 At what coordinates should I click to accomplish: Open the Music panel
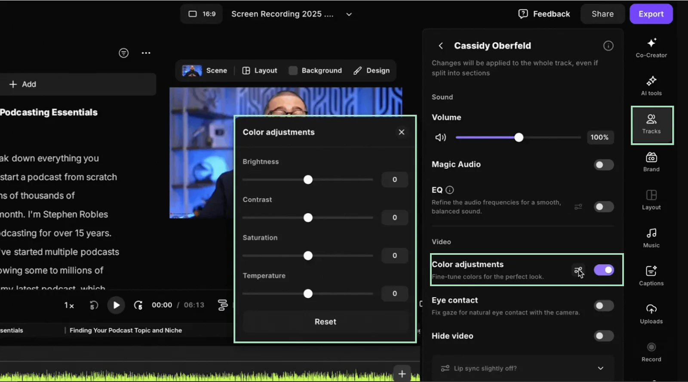tap(651, 238)
